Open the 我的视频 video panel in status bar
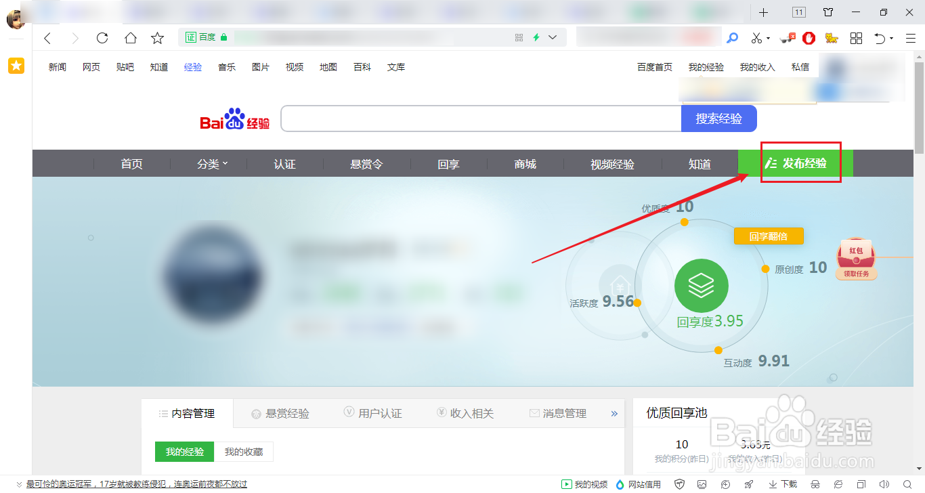 click(583, 484)
